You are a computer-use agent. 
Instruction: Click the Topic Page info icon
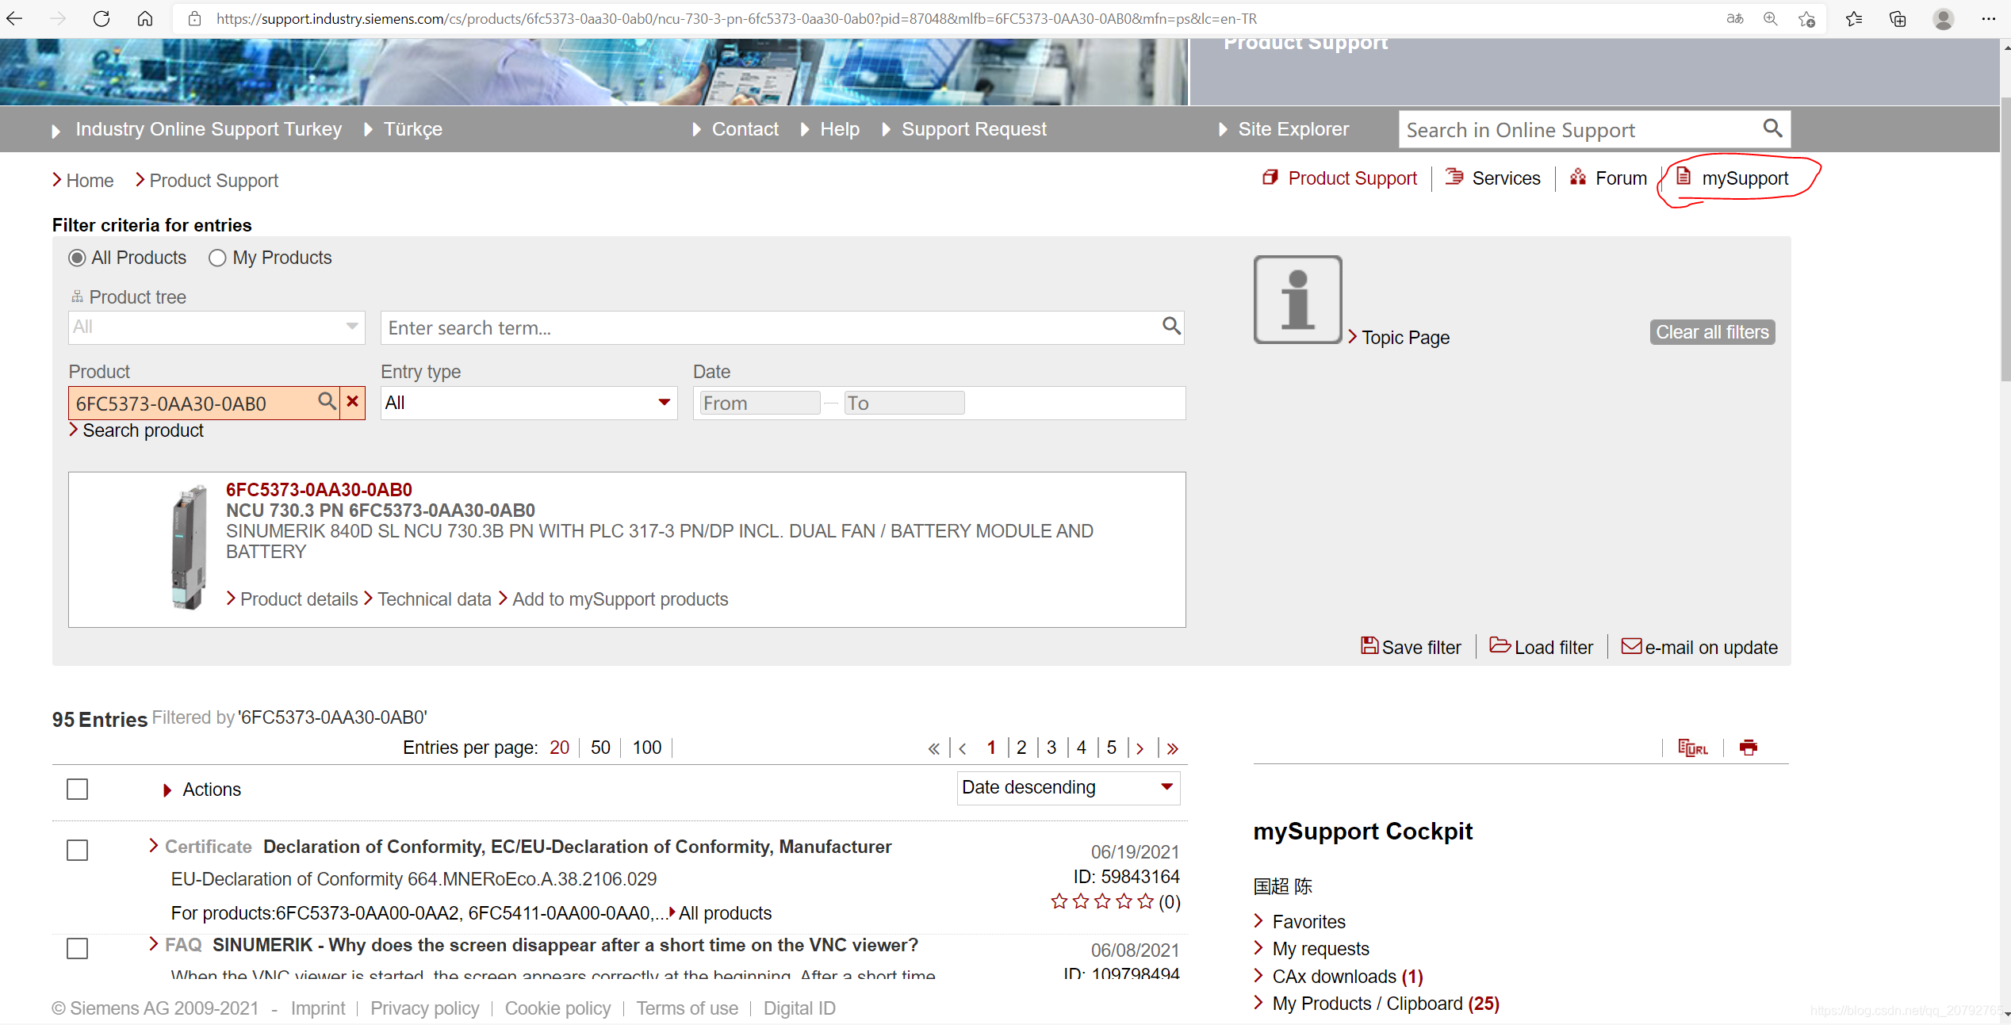tap(1297, 300)
